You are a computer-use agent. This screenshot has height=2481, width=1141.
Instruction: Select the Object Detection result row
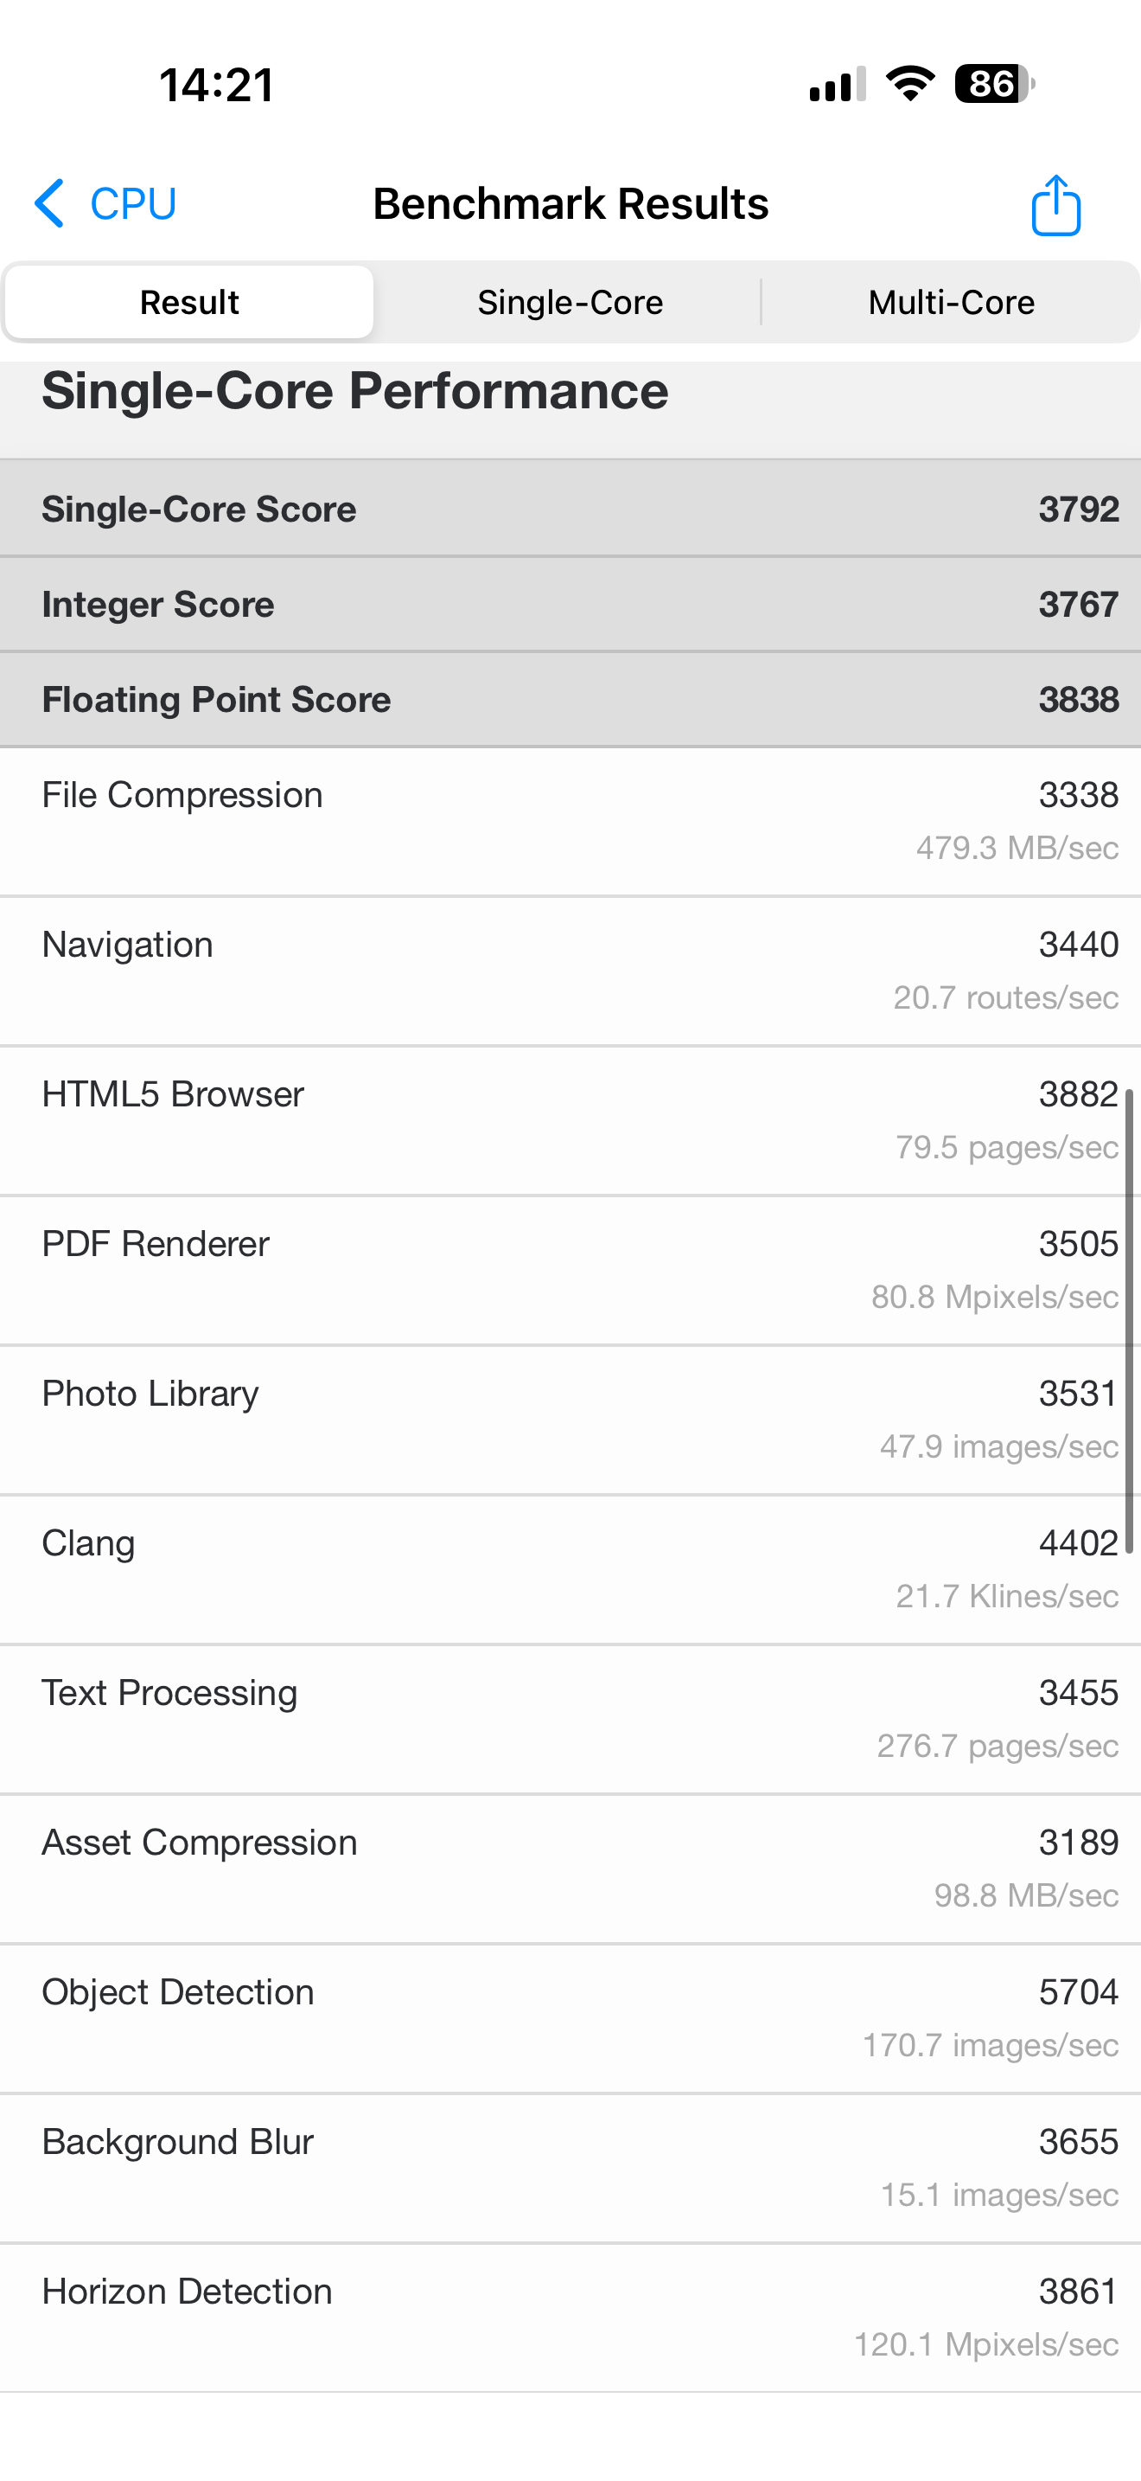(570, 2017)
